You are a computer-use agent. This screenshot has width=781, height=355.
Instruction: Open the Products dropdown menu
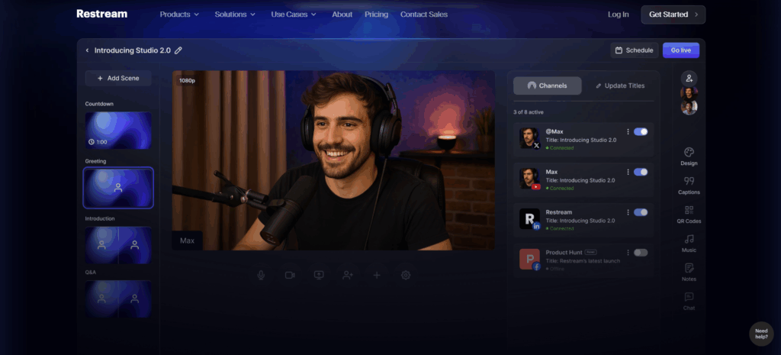pyautogui.click(x=179, y=15)
